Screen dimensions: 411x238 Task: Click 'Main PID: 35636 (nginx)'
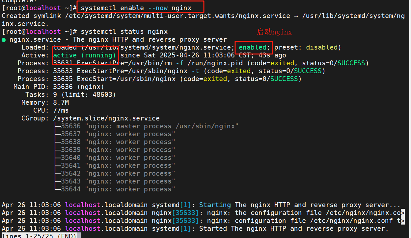(x=59, y=87)
